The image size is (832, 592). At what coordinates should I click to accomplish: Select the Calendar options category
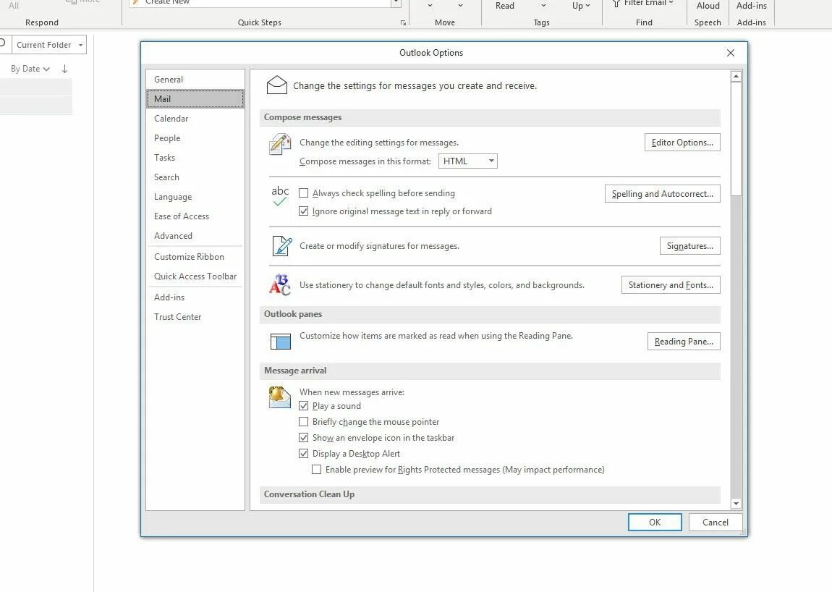click(x=195, y=119)
